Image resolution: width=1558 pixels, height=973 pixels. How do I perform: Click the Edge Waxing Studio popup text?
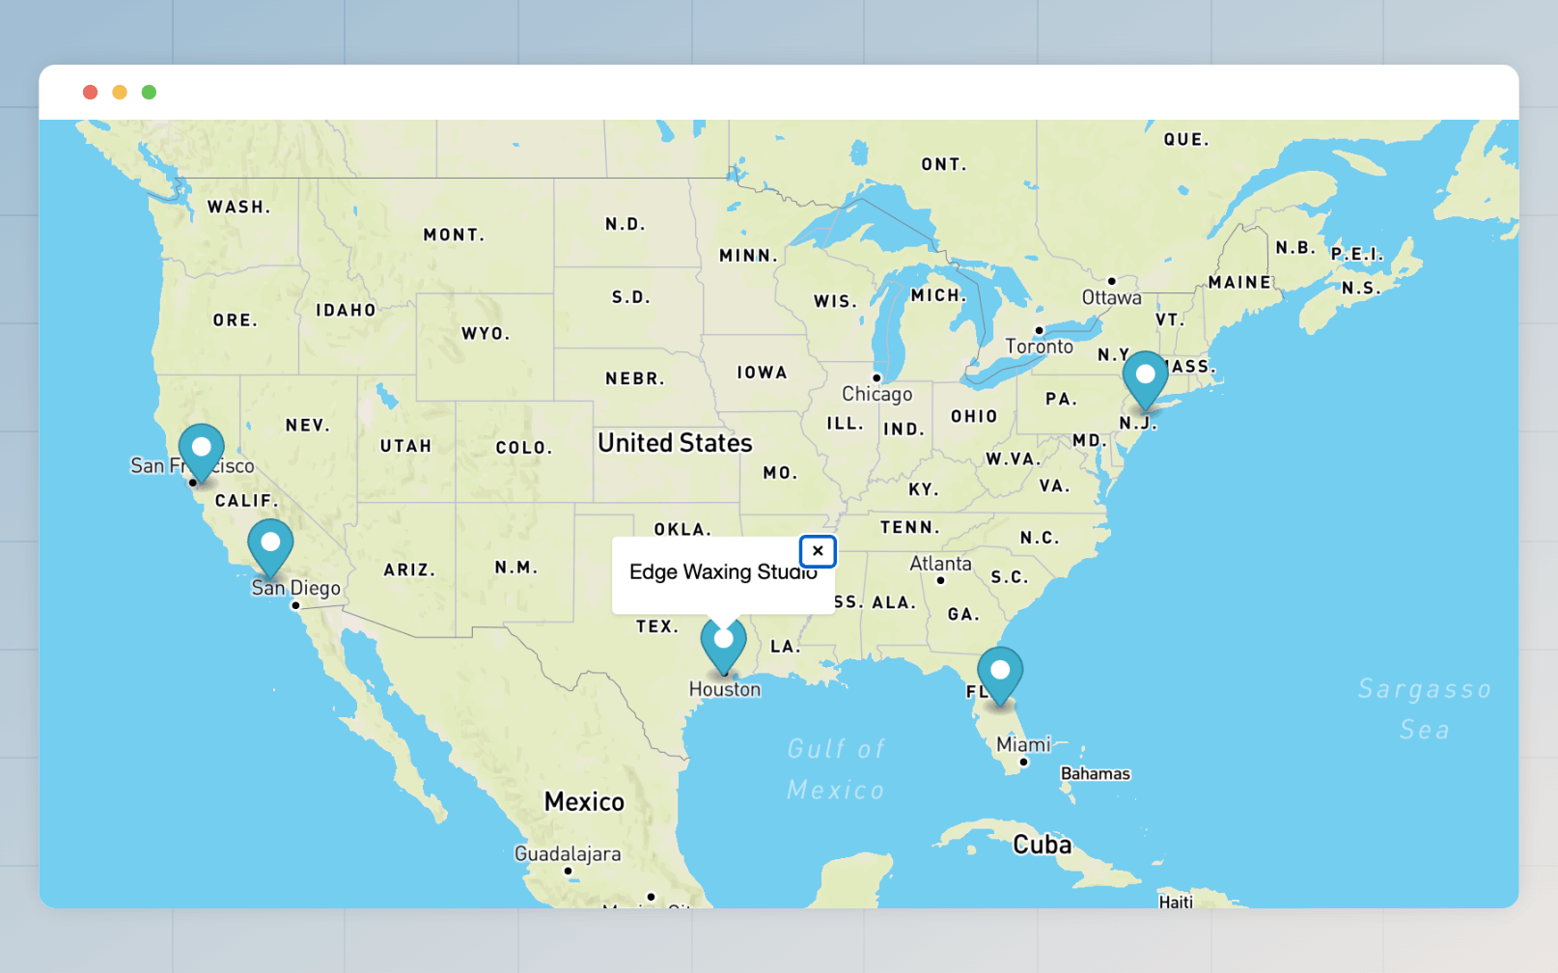(722, 572)
